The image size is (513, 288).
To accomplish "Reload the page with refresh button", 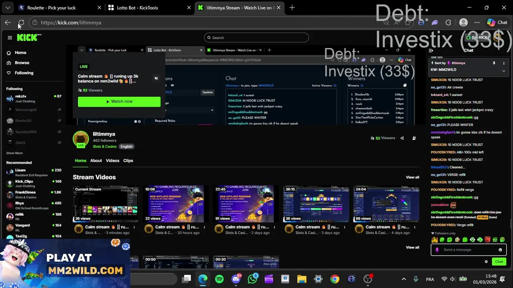I will tap(21, 22).
